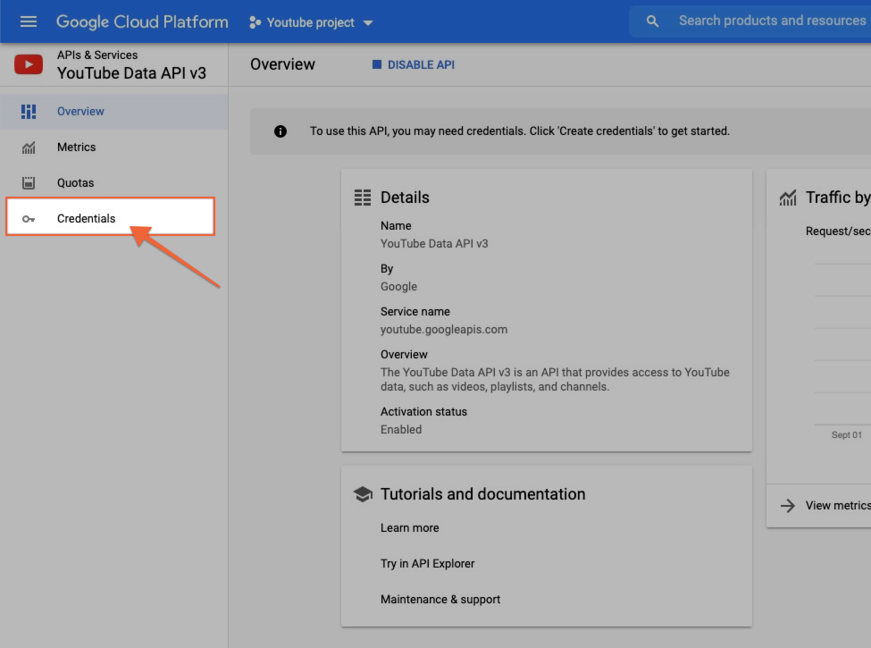Click the graduation cap Tutorials icon

(363, 494)
